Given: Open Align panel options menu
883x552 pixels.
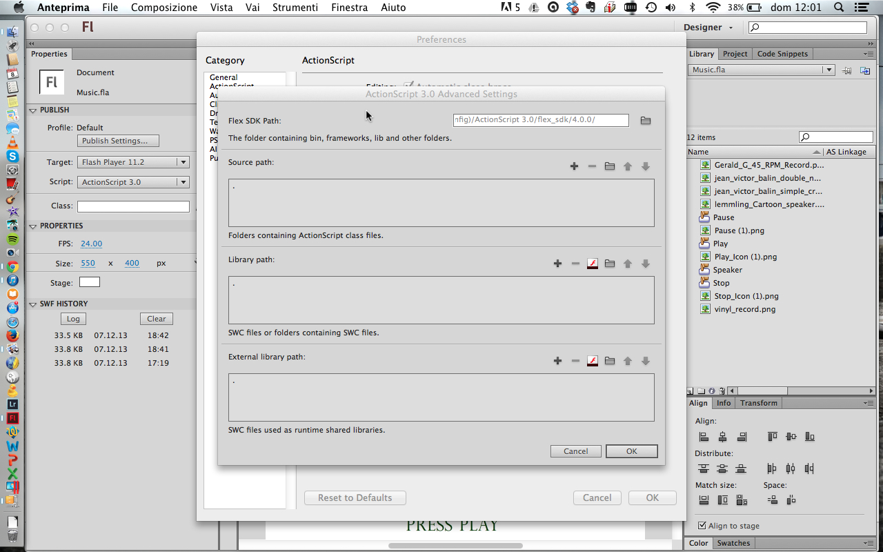Looking at the screenshot, I should [868, 403].
